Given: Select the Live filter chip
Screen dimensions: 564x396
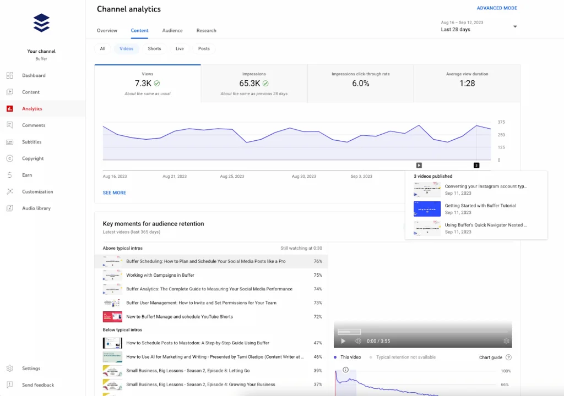Looking at the screenshot, I should click(x=180, y=48).
